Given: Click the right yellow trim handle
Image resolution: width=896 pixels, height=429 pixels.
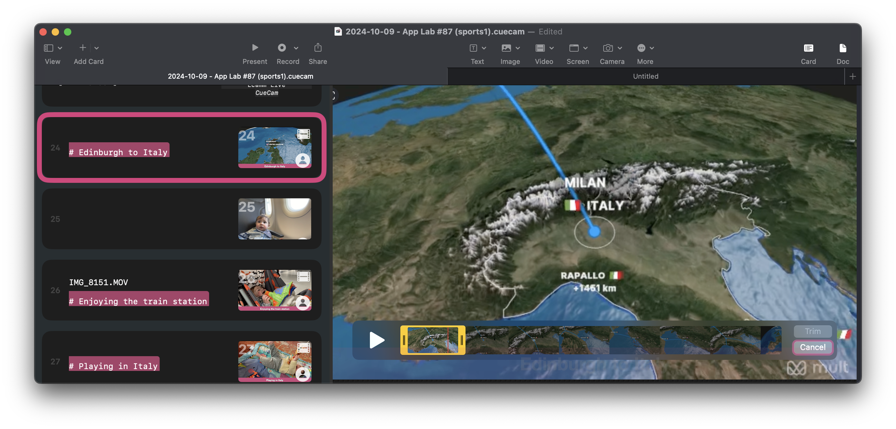Looking at the screenshot, I should click(x=462, y=340).
